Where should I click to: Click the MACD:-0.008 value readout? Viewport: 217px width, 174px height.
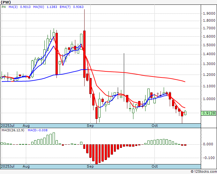(x=38, y=130)
